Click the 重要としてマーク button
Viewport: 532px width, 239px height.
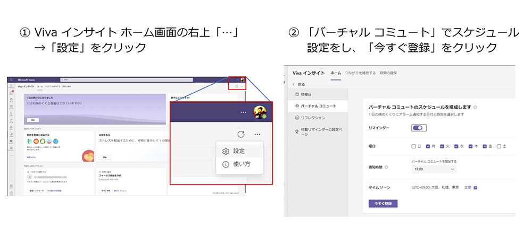click(36, 191)
